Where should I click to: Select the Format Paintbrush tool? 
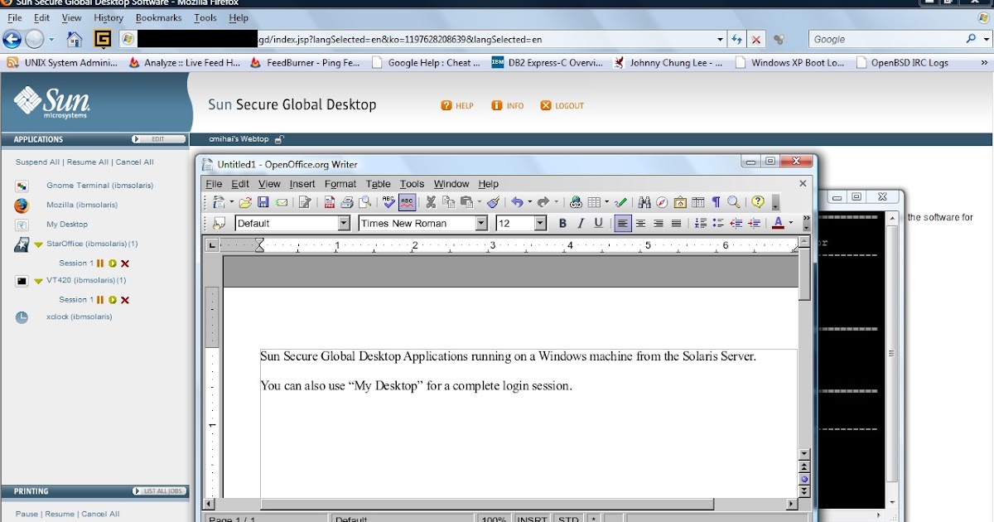click(x=494, y=202)
